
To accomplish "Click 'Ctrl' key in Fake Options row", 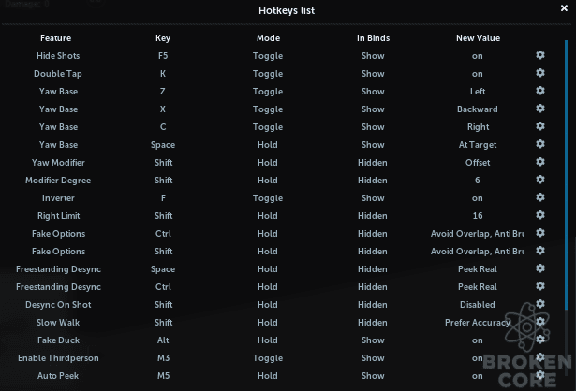I will (x=163, y=234).
